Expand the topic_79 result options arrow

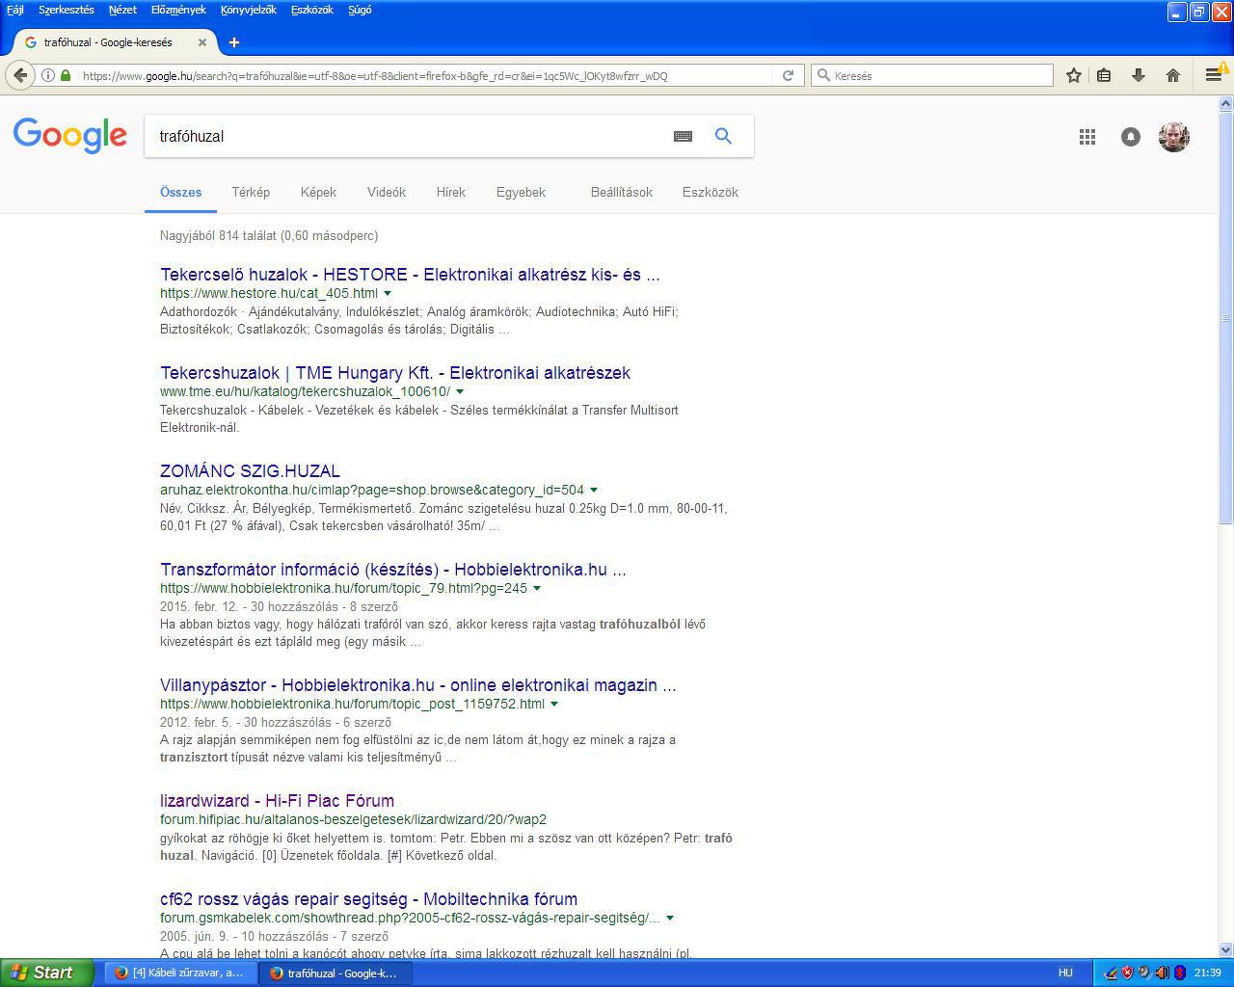coord(537,588)
